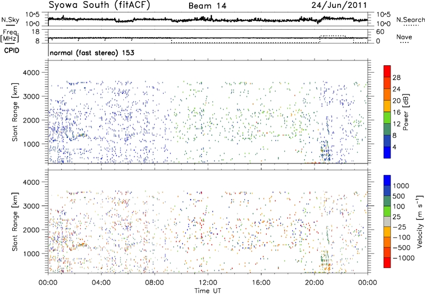Image resolution: width=425 pixels, height=294 pixels.
Task: Click the "Syowa South (fitACF)" plot title
Action: coord(99,5)
